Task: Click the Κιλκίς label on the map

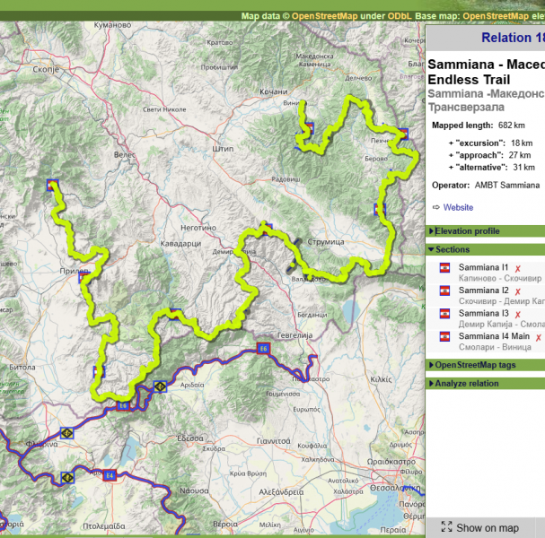Action: [x=381, y=379]
